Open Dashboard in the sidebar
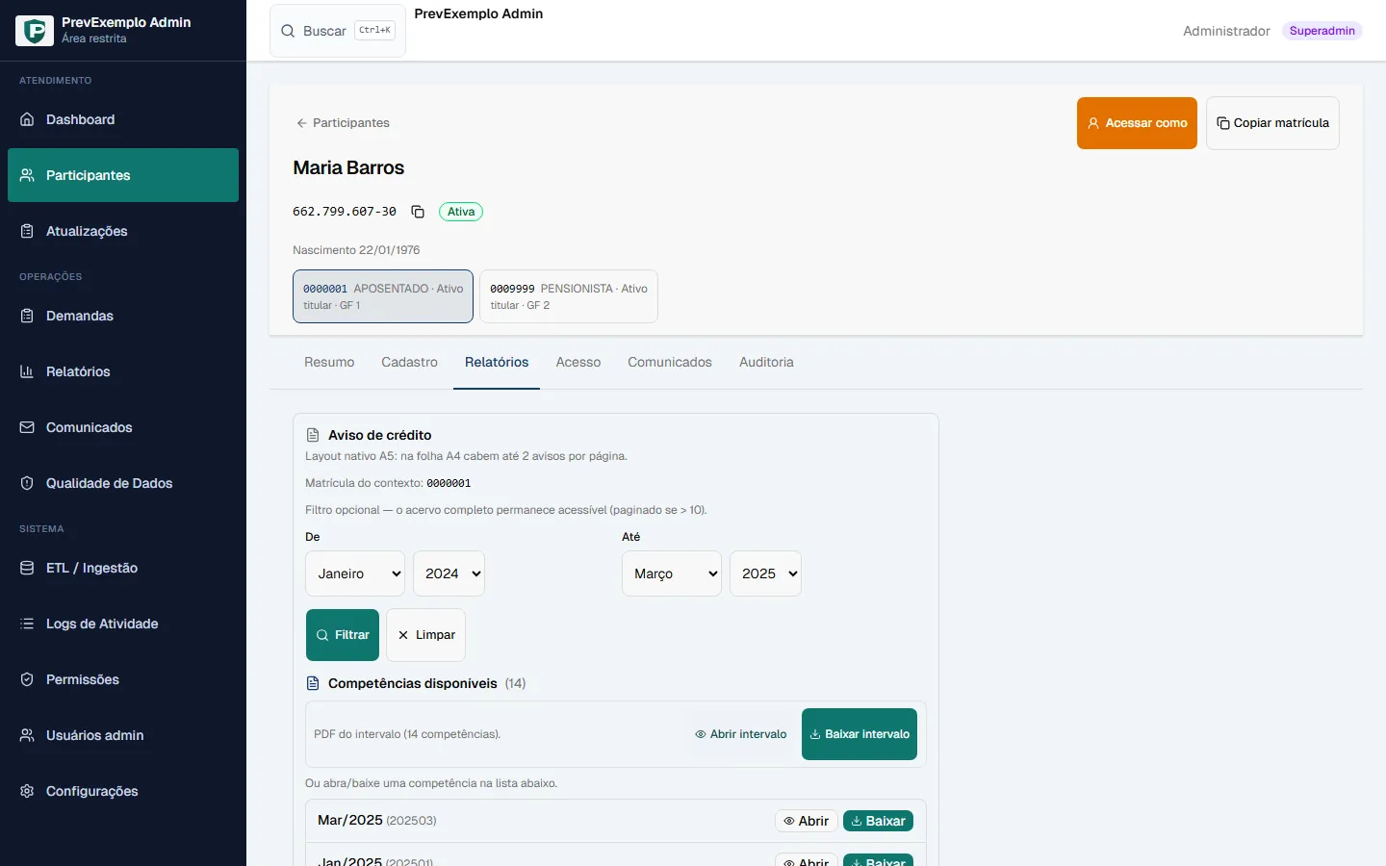 pos(123,119)
